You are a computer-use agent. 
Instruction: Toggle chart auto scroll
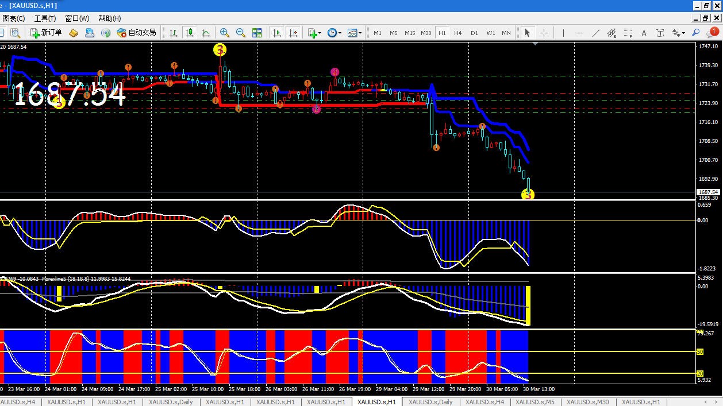tap(277, 33)
